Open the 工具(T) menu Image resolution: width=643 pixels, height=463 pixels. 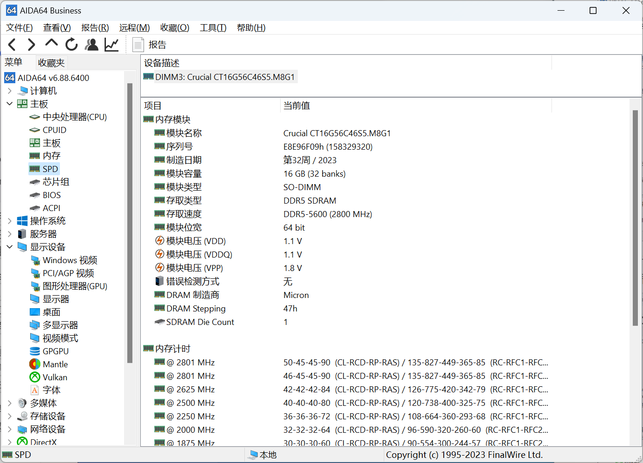point(213,28)
